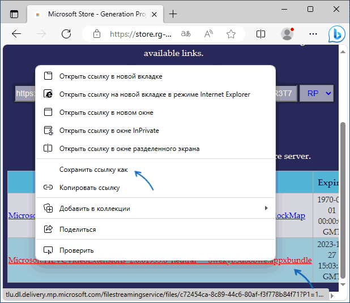The height and width of the screenshot is (303, 350).
Task: Click the address bar URL
Action: click(140, 34)
